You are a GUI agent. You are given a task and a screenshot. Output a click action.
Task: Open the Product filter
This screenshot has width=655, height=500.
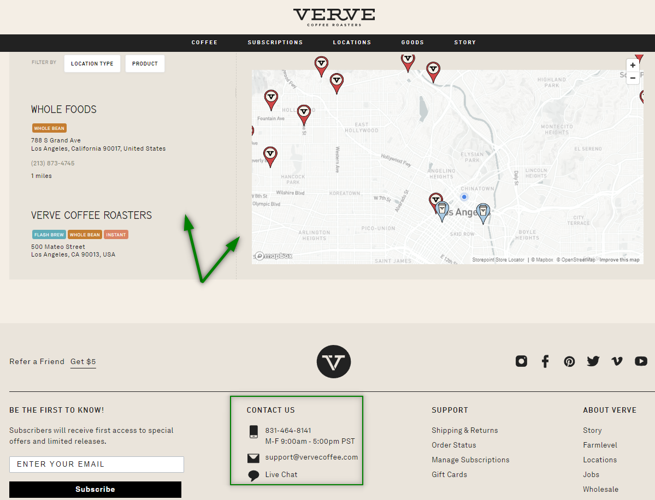145,63
